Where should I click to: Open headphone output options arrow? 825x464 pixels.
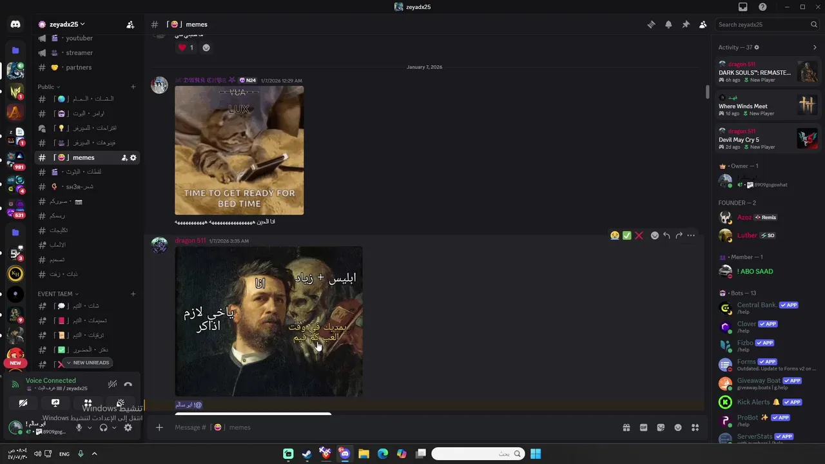[x=114, y=427]
